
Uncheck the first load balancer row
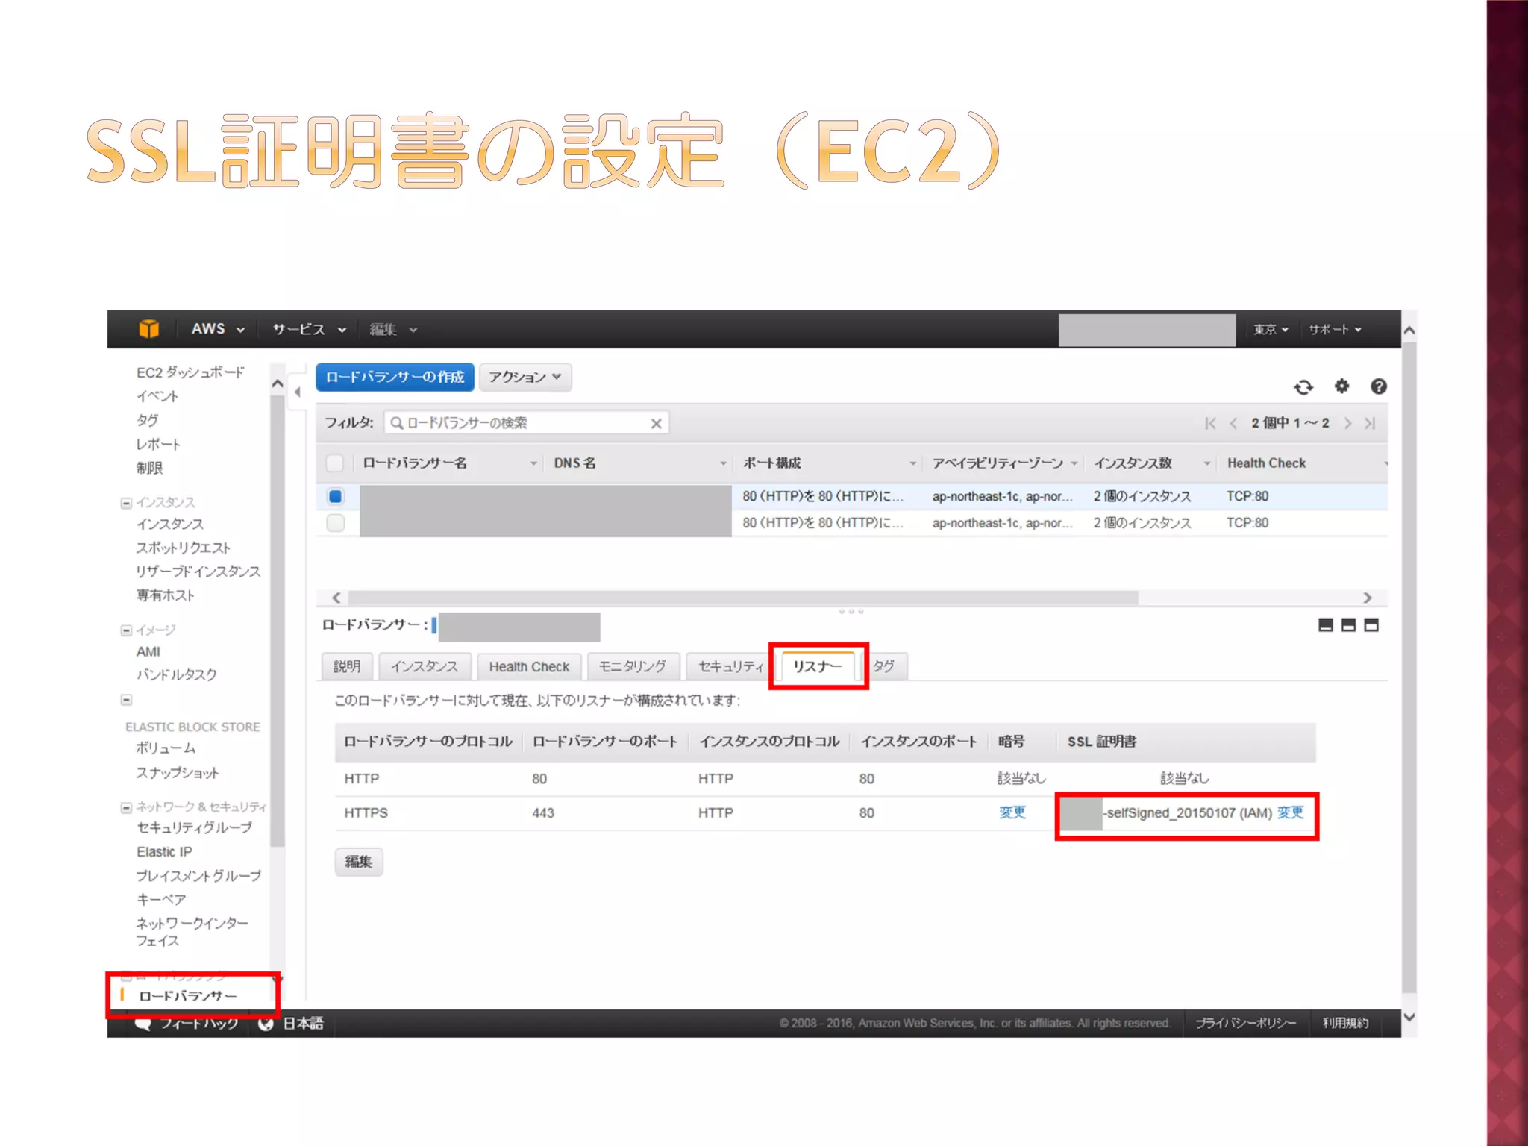point(336,496)
